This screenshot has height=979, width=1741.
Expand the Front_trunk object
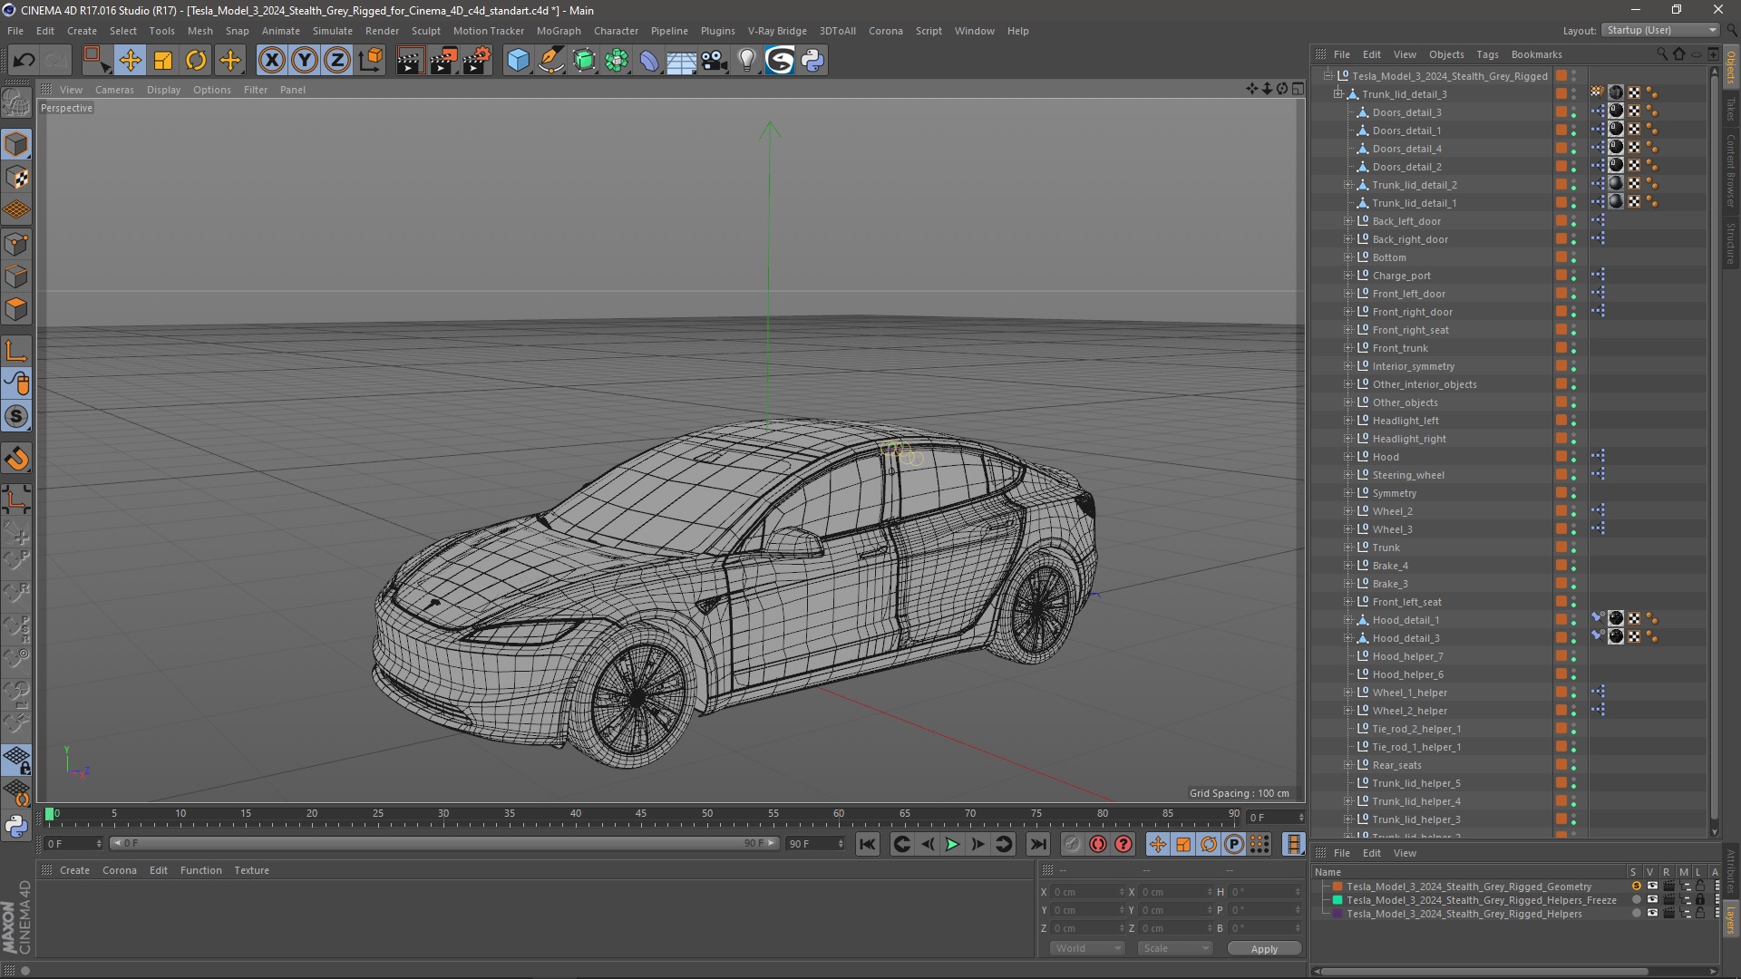1348,348
